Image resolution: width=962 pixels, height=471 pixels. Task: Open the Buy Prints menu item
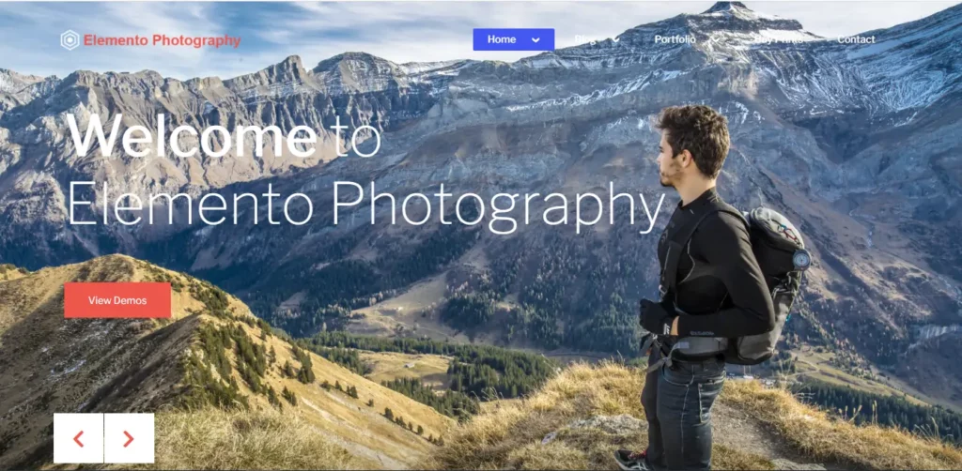(x=779, y=39)
